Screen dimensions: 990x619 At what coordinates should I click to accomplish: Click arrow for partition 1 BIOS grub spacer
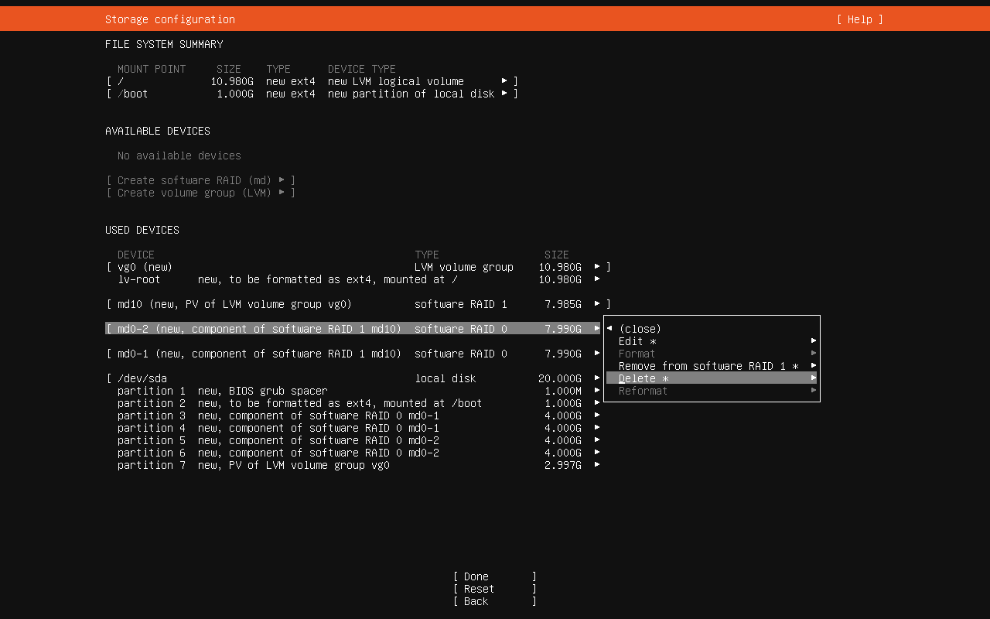pyautogui.click(x=597, y=391)
